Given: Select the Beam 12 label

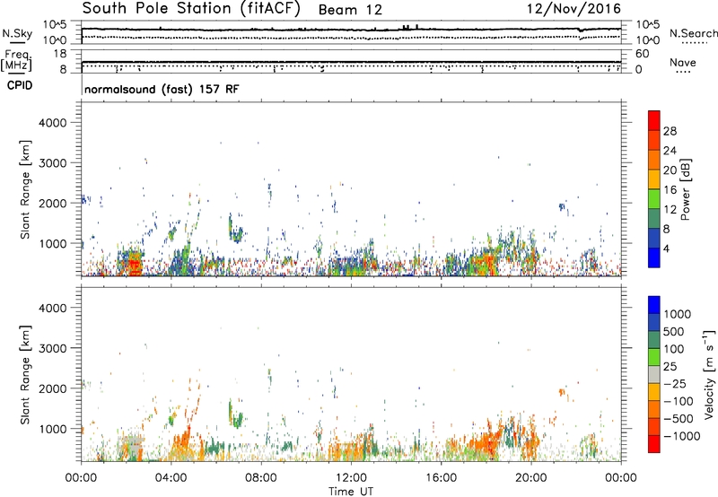Looking at the screenshot, I should pyautogui.click(x=350, y=10).
